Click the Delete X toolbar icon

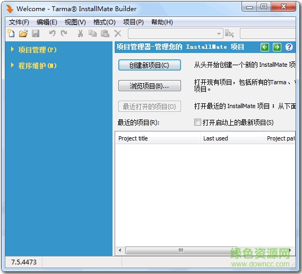coord(118,33)
